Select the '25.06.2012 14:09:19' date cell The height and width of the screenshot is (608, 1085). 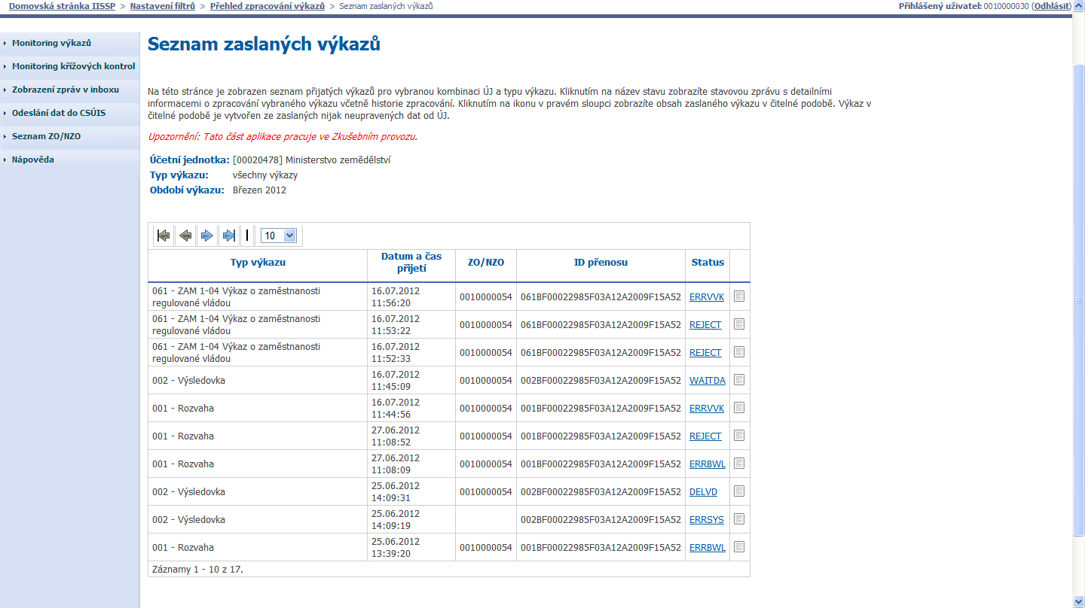411,519
